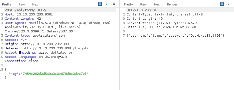The height and width of the screenshot is (90, 234).
Task: Click the HTTP/1.0 200 OK status line
Action: pyautogui.click(x=141, y=10)
